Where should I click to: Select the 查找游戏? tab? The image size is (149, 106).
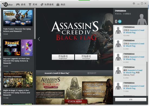92,73
